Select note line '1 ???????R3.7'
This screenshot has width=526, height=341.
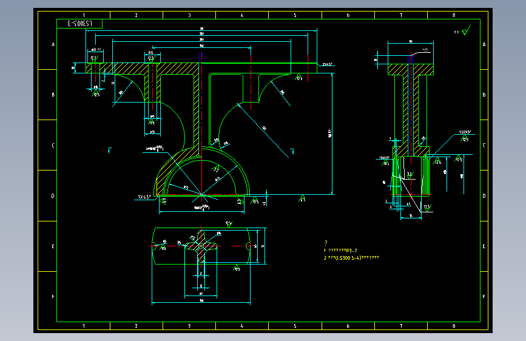point(340,251)
